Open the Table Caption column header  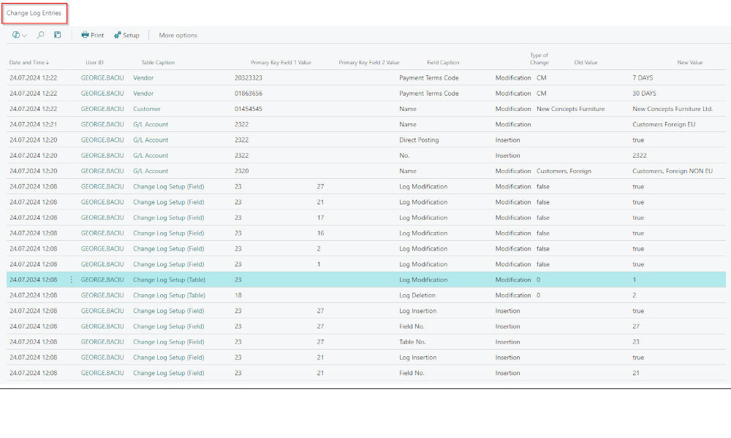tap(158, 62)
